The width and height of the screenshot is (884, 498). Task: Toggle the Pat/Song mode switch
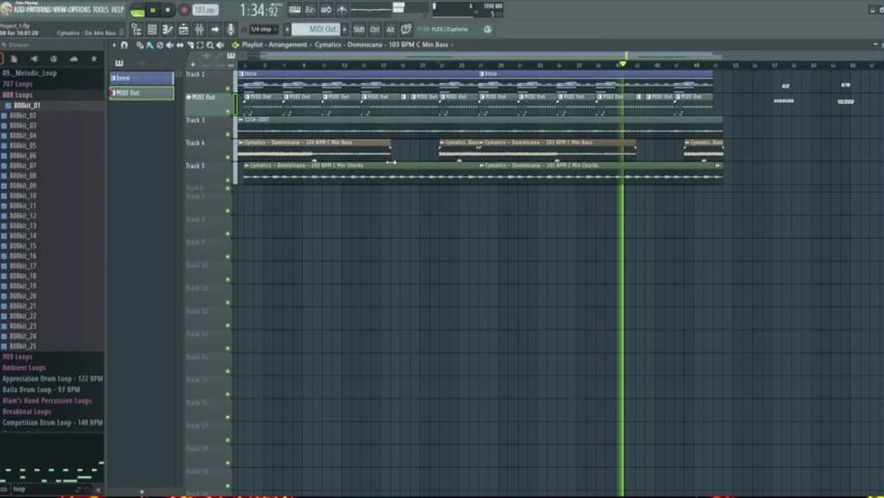138,10
